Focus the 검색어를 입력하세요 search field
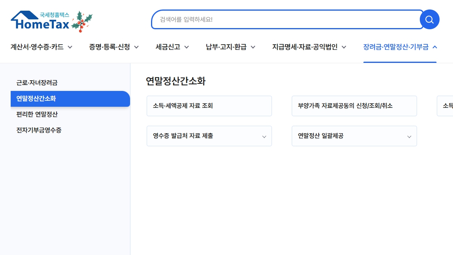Viewport: 453px width, 255px height. pyautogui.click(x=287, y=19)
